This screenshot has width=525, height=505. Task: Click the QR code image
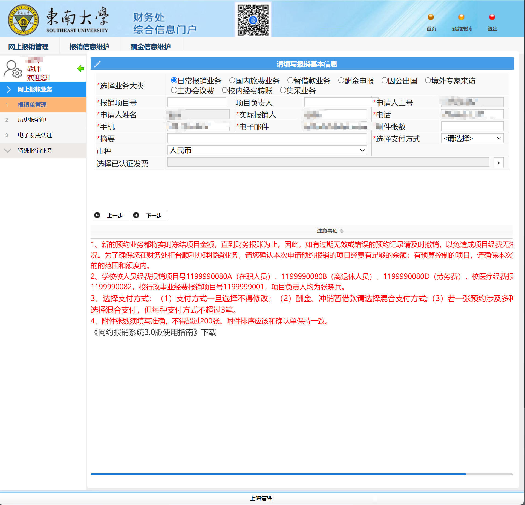(253, 20)
